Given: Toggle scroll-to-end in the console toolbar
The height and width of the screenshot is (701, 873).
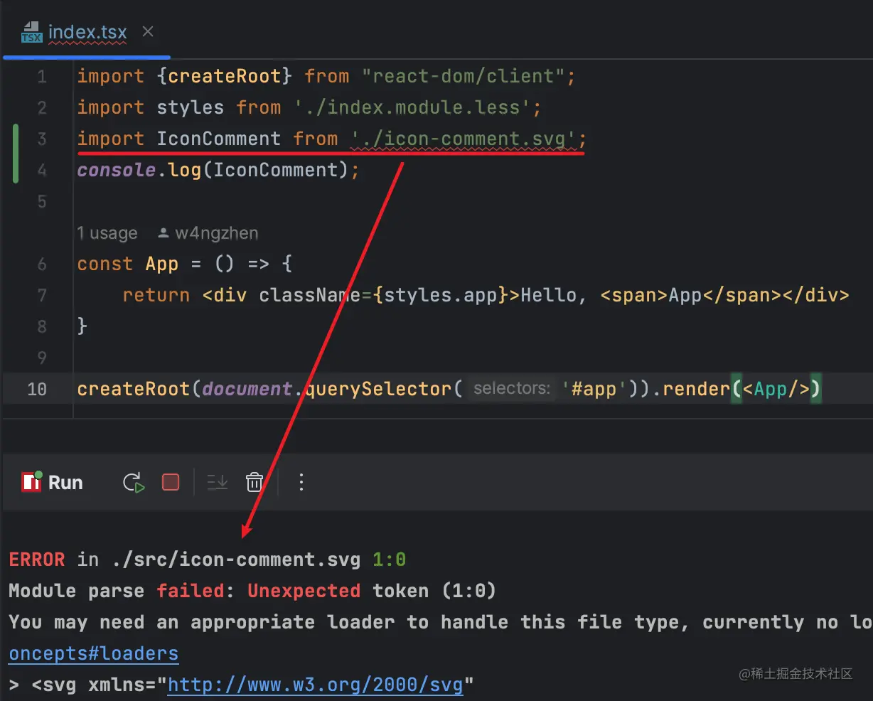Looking at the screenshot, I should [217, 482].
